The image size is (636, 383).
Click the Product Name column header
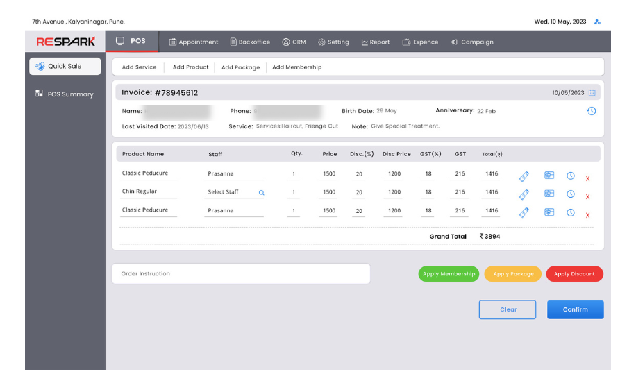[x=143, y=155]
